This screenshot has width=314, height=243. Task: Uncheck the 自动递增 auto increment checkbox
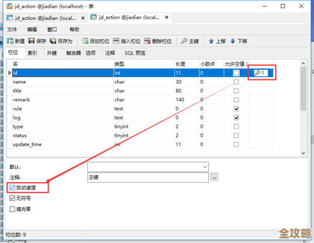pyautogui.click(x=13, y=187)
